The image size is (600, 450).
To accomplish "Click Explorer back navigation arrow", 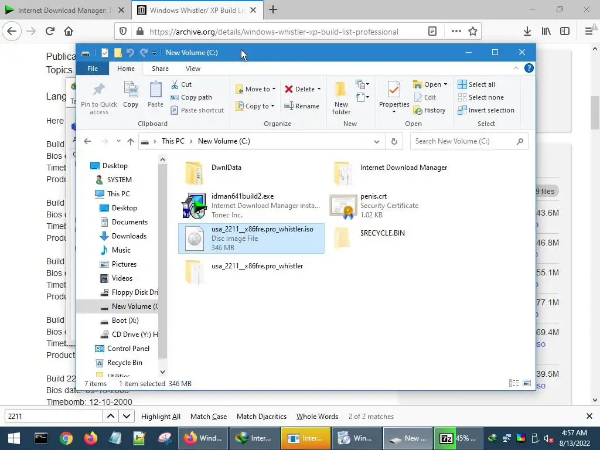I will [87, 141].
